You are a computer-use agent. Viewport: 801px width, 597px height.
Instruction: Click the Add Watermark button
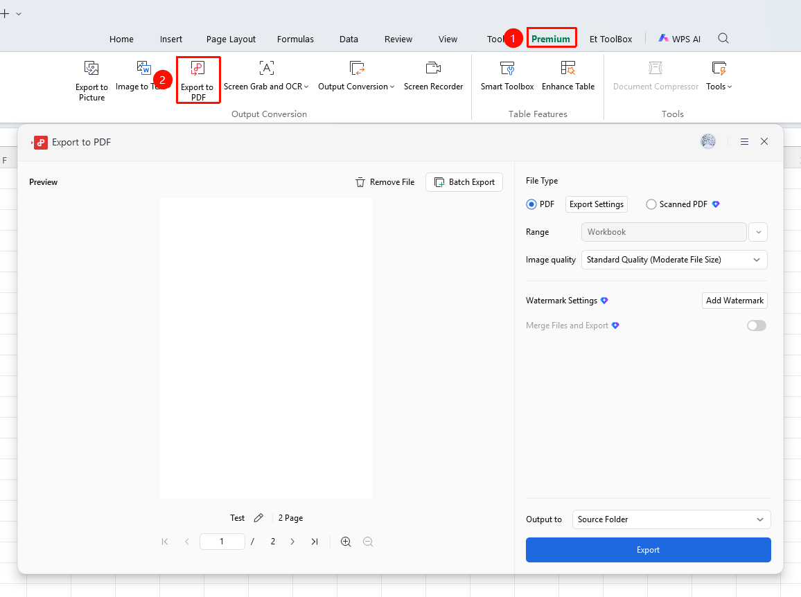[734, 301]
